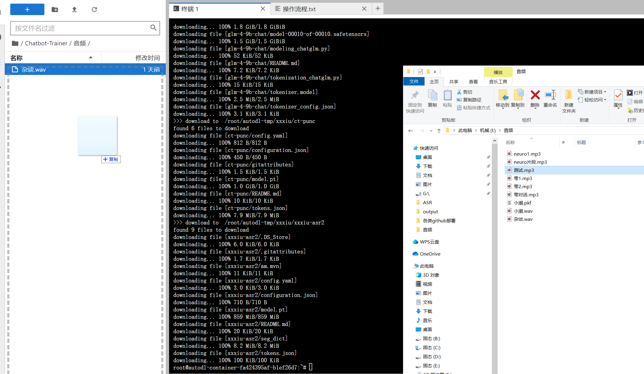Open the ASR folder in Quick access
The height and width of the screenshot is (374, 644).
(x=427, y=202)
